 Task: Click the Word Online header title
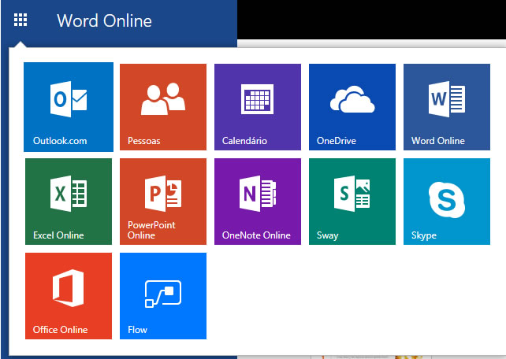click(x=104, y=21)
